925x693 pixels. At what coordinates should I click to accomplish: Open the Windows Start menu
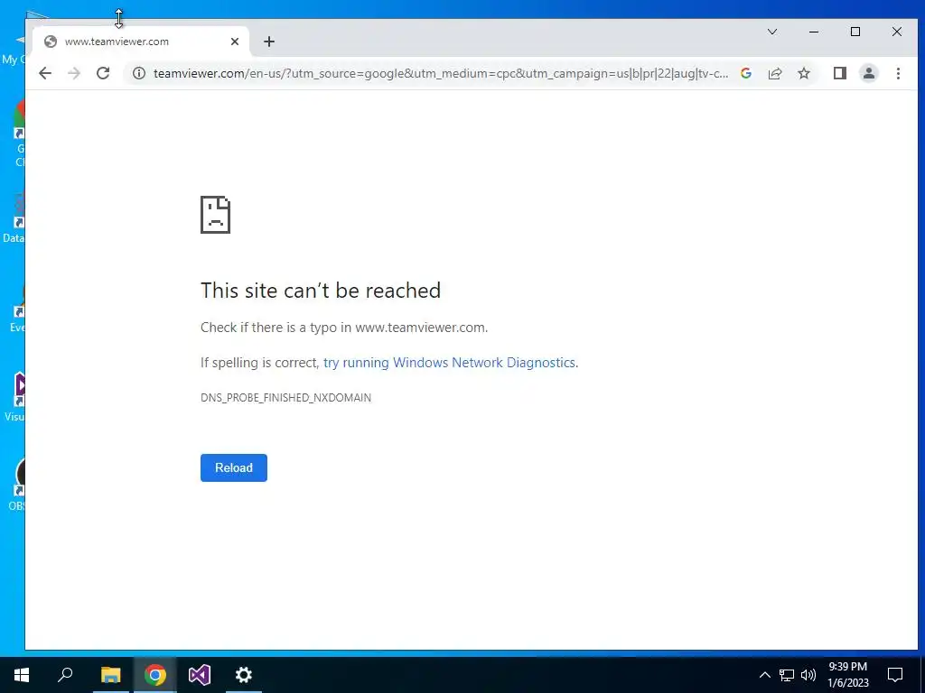(22, 675)
